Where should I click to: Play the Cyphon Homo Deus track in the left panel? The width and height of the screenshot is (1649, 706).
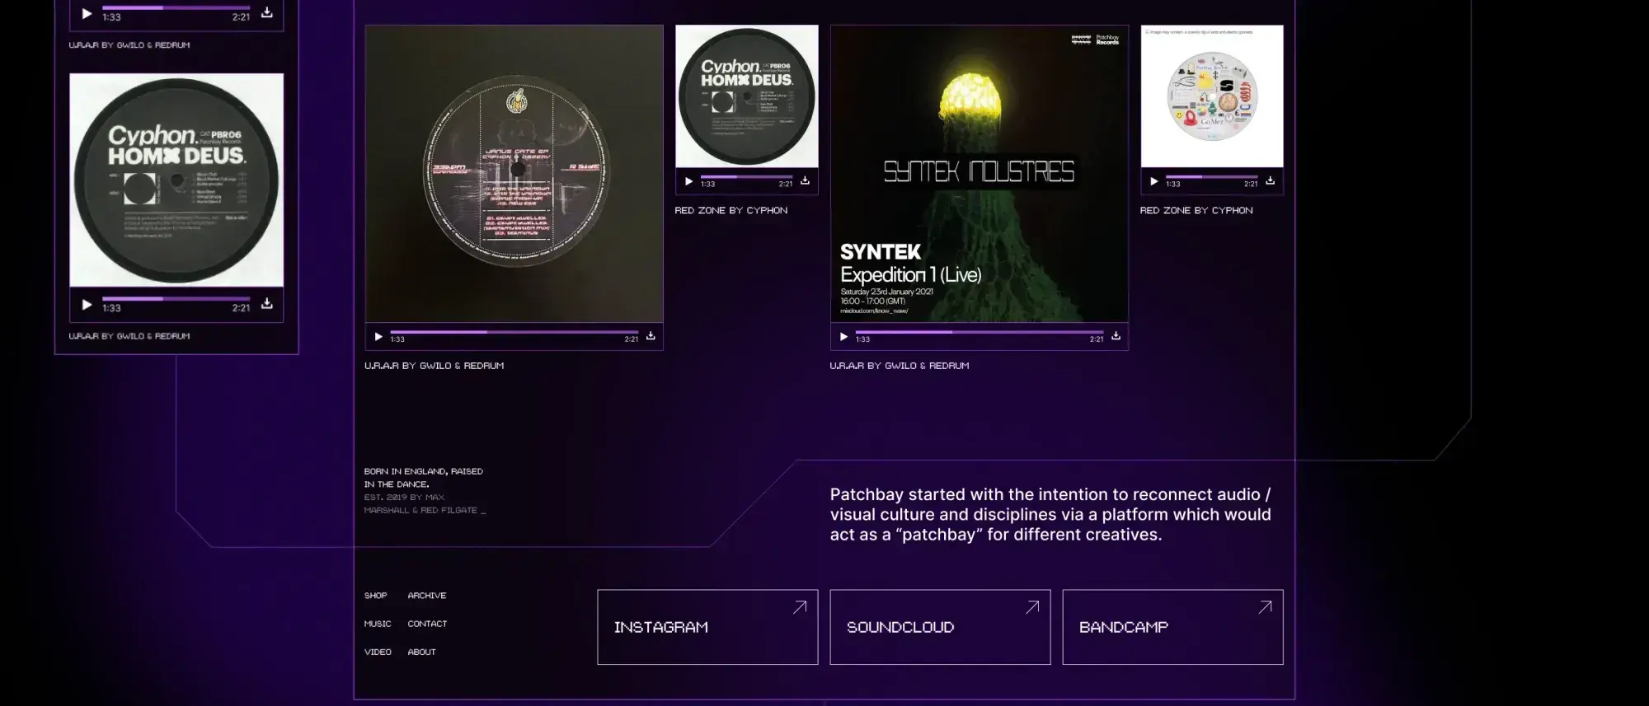(x=87, y=305)
